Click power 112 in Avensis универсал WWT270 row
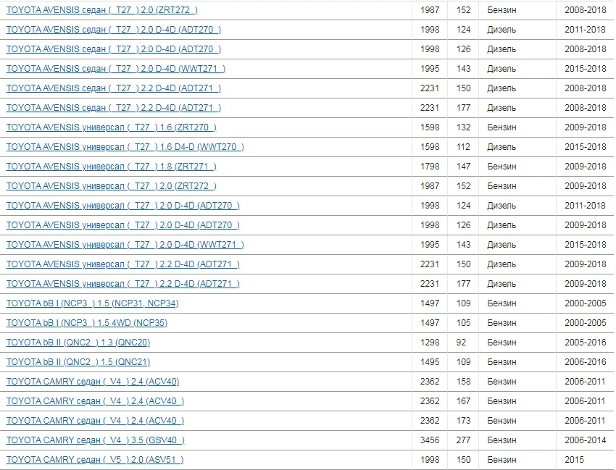The height and width of the screenshot is (470, 616). point(464,147)
